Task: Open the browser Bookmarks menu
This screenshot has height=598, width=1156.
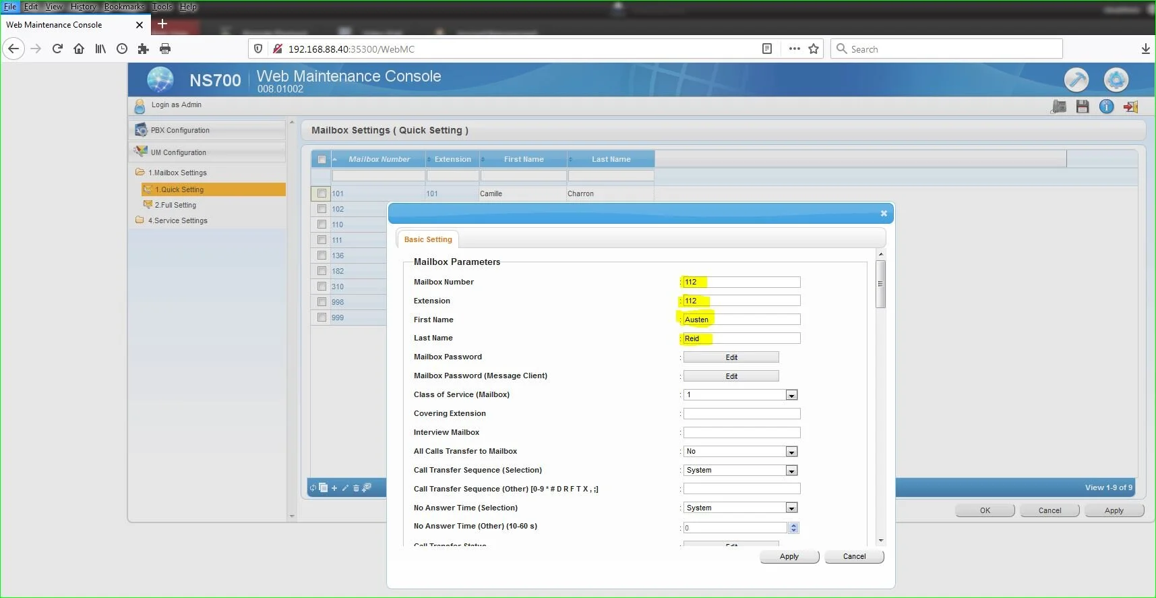Action: coord(124,7)
